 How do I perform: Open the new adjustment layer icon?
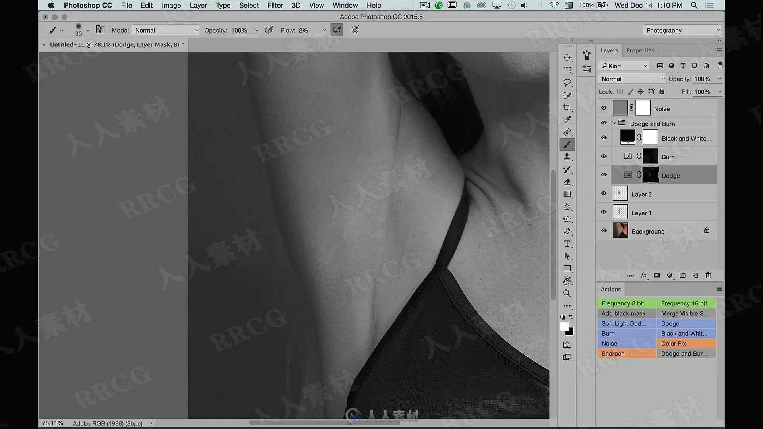click(x=670, y=275)
